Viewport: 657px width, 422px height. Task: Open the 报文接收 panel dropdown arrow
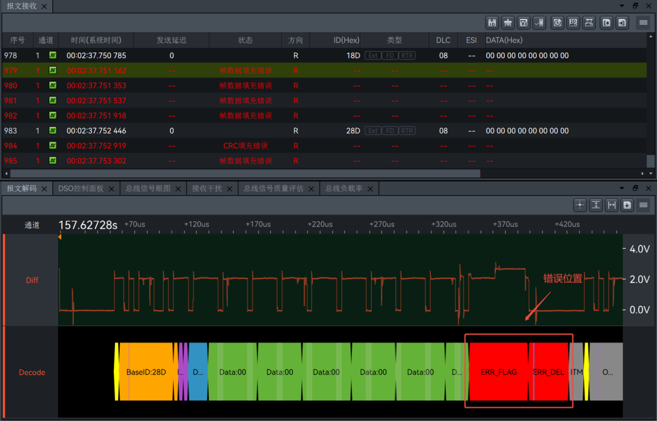point(622,6)
